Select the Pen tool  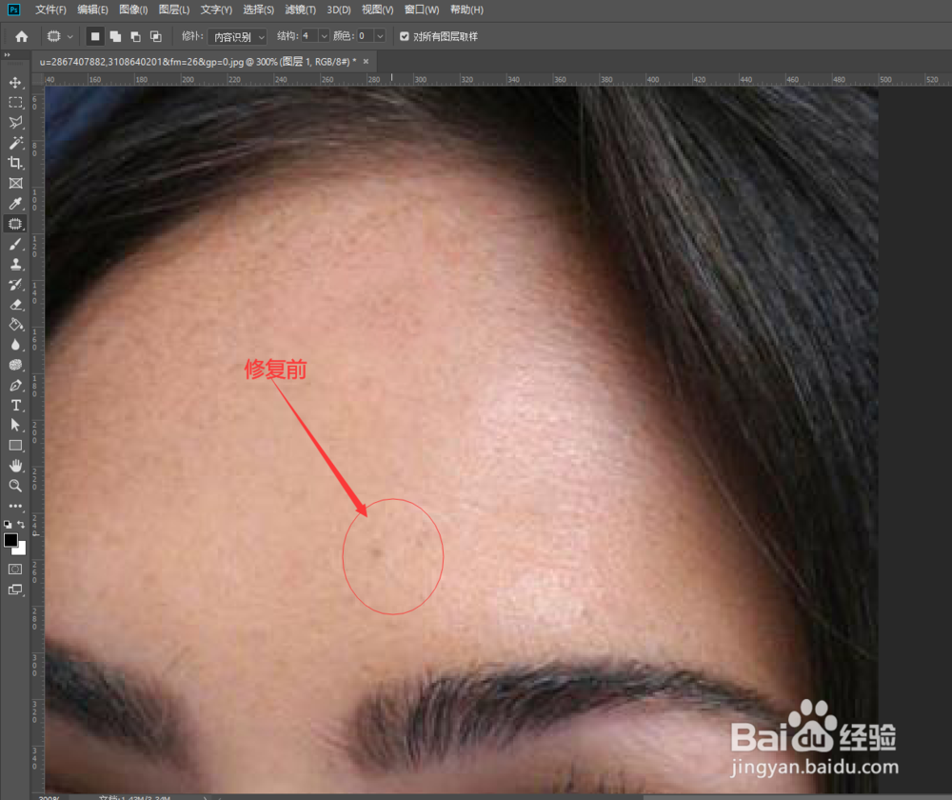point(15,385)
